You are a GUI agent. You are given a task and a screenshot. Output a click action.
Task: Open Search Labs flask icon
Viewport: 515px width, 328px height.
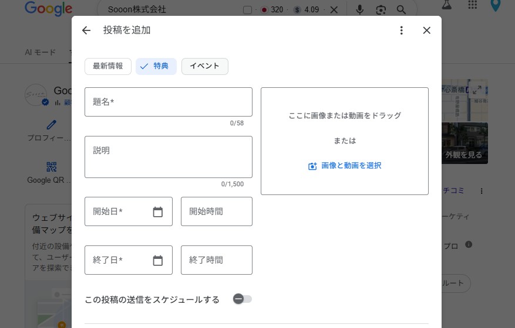(447, 5)
